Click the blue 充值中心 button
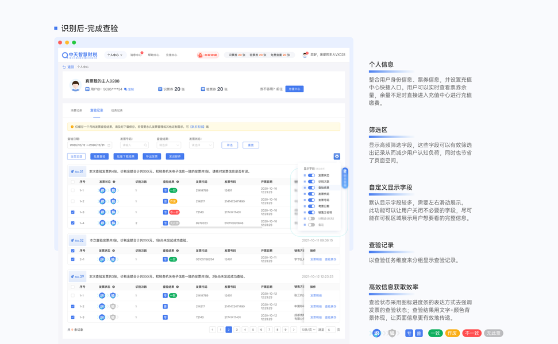The width and height of the screenshot is (558, 344). tap(294, 89)
